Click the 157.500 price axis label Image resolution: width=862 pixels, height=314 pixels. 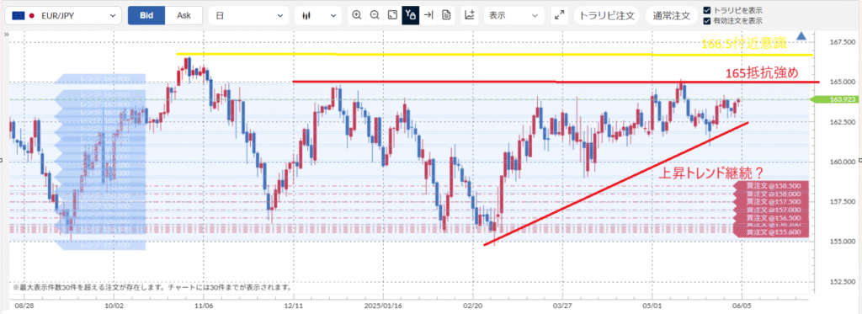click(843, 202)
